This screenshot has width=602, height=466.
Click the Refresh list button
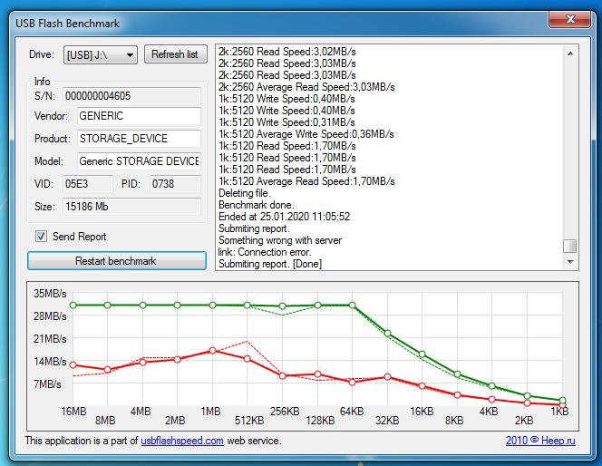click(x=175, y=54)
